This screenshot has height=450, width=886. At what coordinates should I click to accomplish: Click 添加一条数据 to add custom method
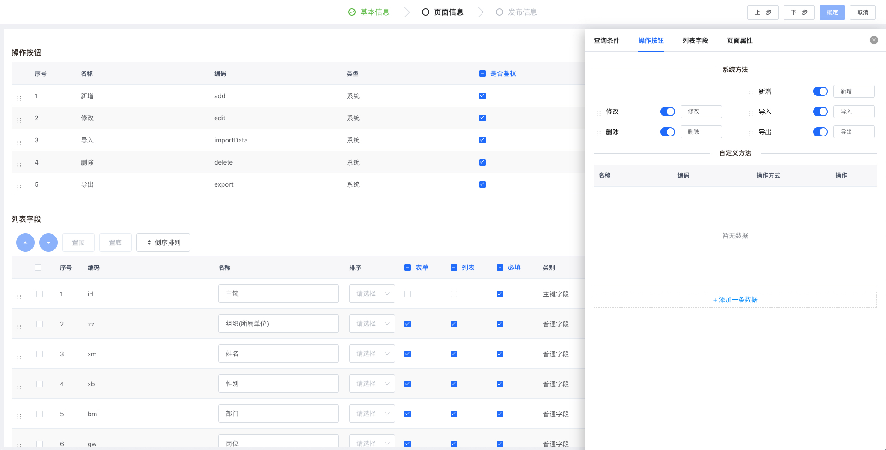pos(735,300)
